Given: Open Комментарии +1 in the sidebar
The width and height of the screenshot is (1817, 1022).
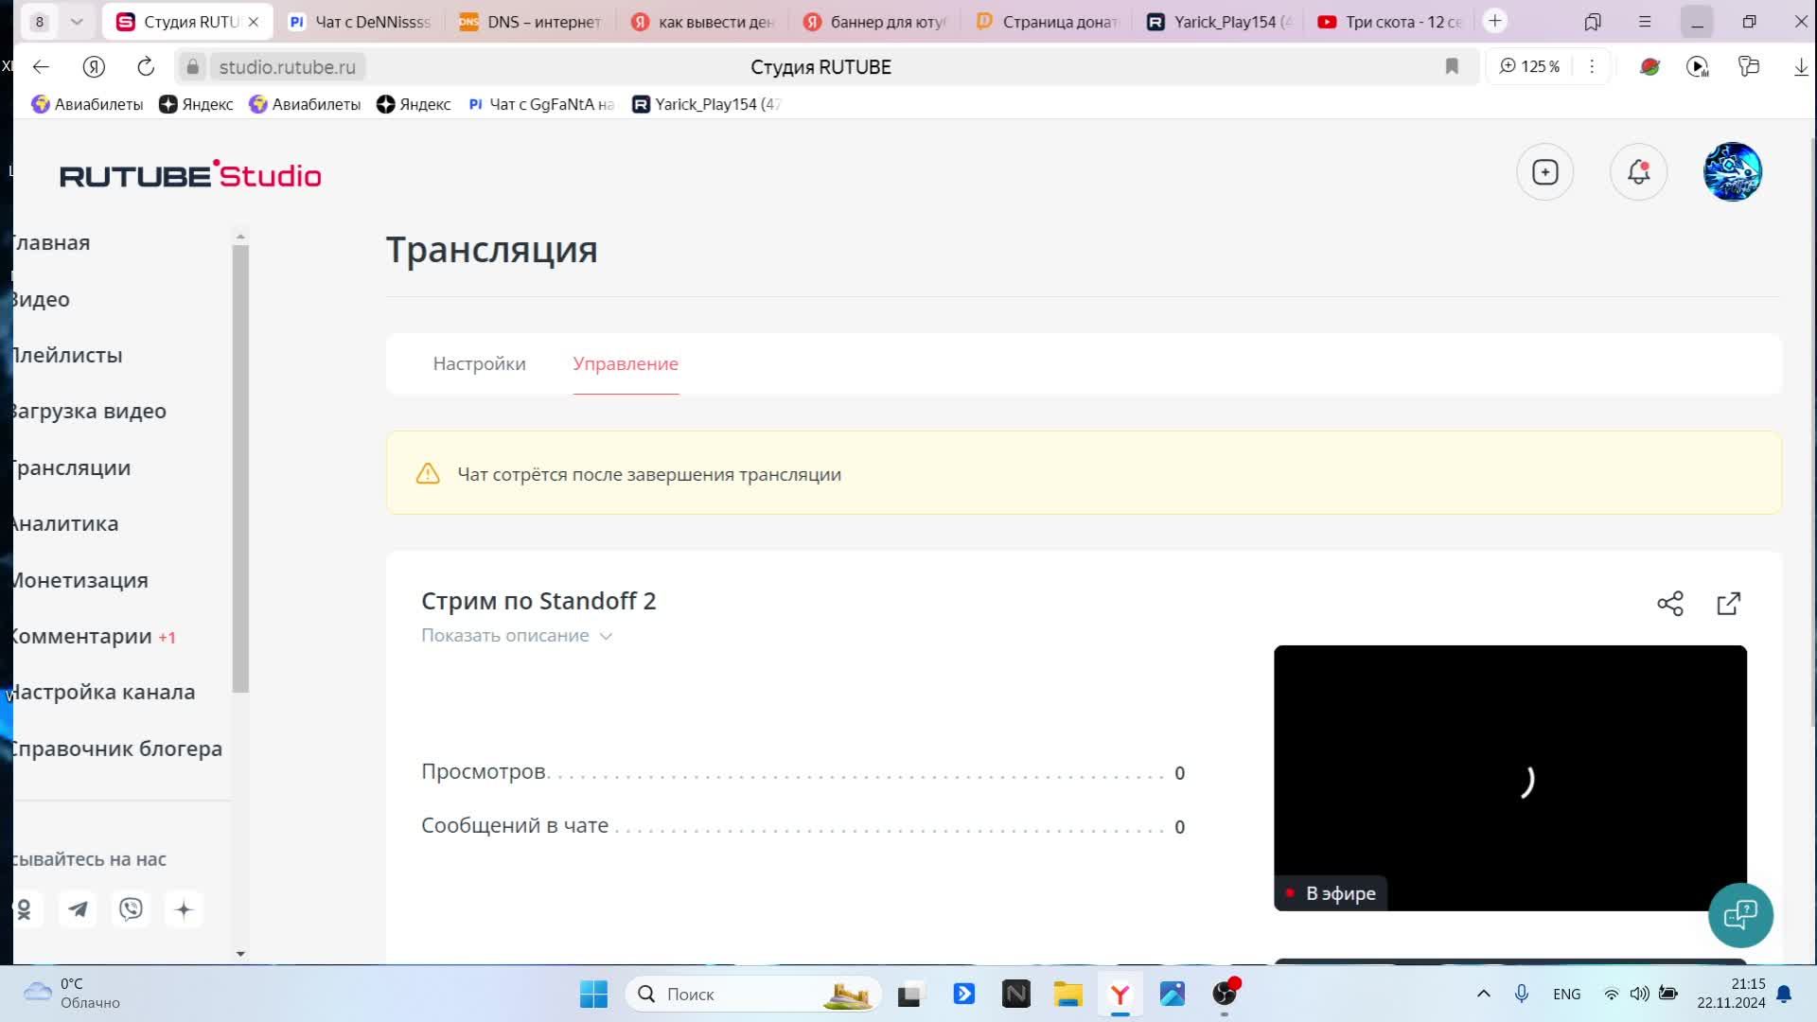Looking at the screenshot, I should click(x=94, y=636).
